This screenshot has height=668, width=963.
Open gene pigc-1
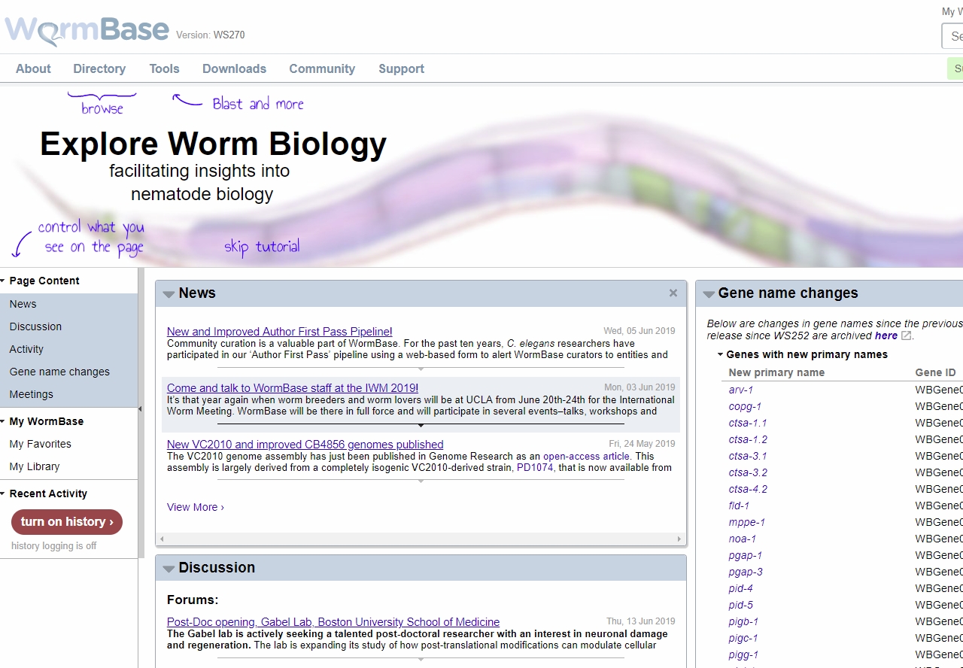(743, 638)
